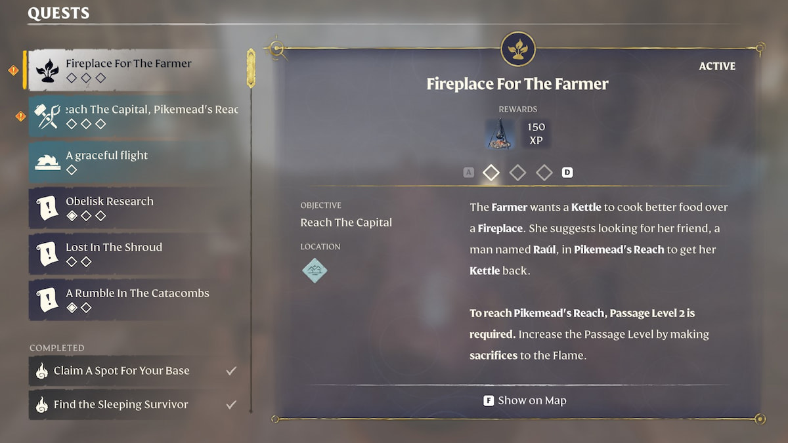Image resolution: width=788 pixels, height=443 pixels.
Task: Click the kettle reward item thumbnail
Action: pos(500,133)
